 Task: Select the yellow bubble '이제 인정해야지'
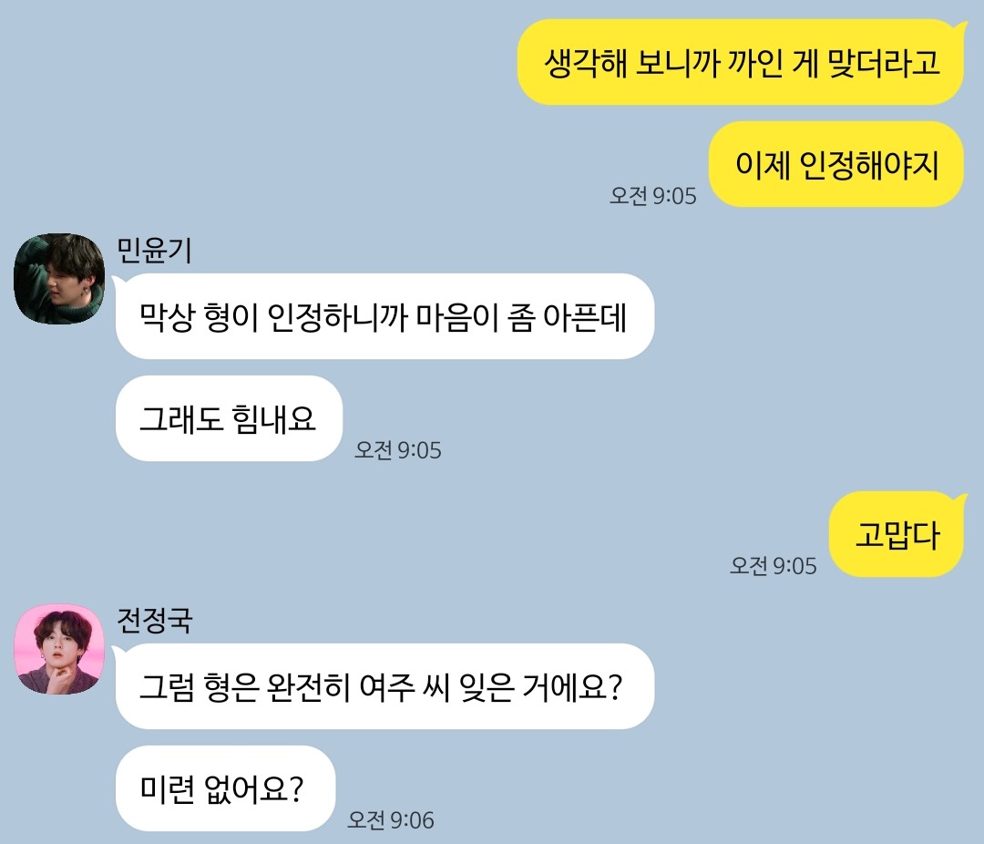coord(836,165)
